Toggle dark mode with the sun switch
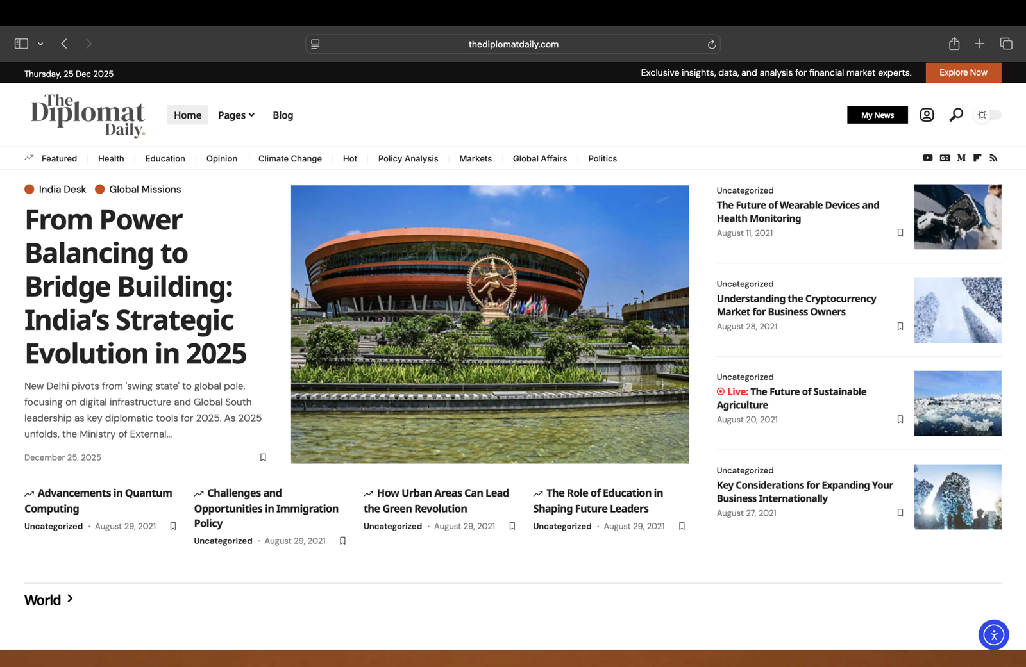The image size is (1026, 667). [x=987, y=115]
